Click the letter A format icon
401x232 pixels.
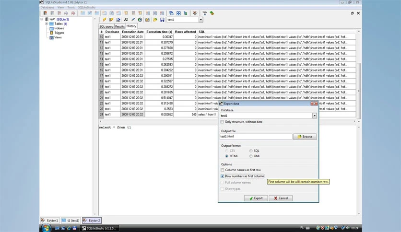click(x=126, y=20)
